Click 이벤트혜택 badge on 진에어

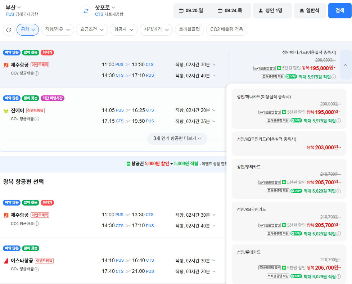tap(36, 111)
